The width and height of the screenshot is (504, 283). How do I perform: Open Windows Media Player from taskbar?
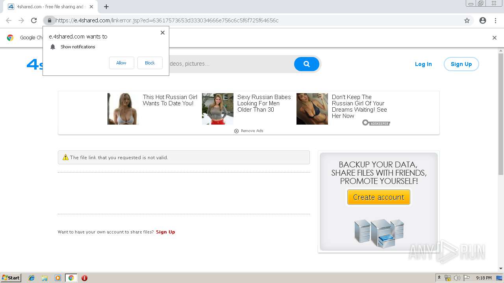(x=58, y=278)
